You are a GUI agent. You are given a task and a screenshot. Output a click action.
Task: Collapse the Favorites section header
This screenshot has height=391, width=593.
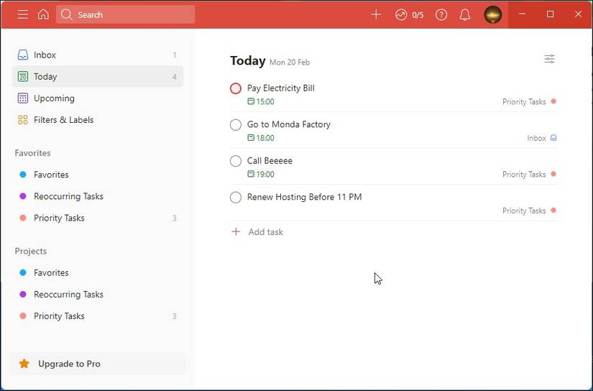[32, 153]
